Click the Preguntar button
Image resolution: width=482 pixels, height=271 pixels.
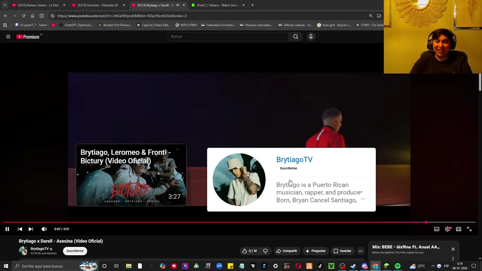[x=315, y=251]
